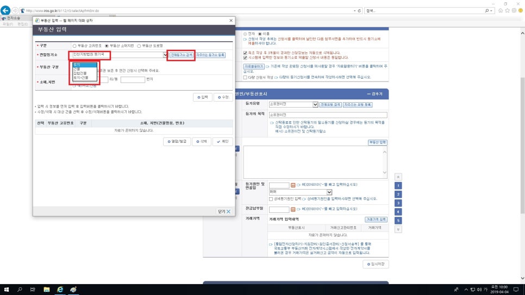Click the 자주쓰는 등기소 등록 button

(x=210, y=55)
